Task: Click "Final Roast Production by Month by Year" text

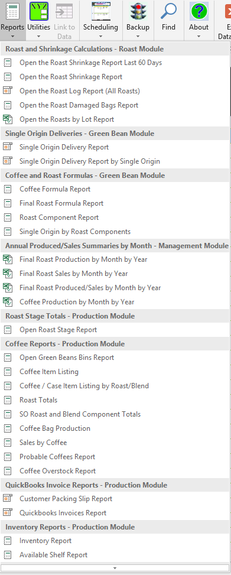Action: (x=84, y=259)
